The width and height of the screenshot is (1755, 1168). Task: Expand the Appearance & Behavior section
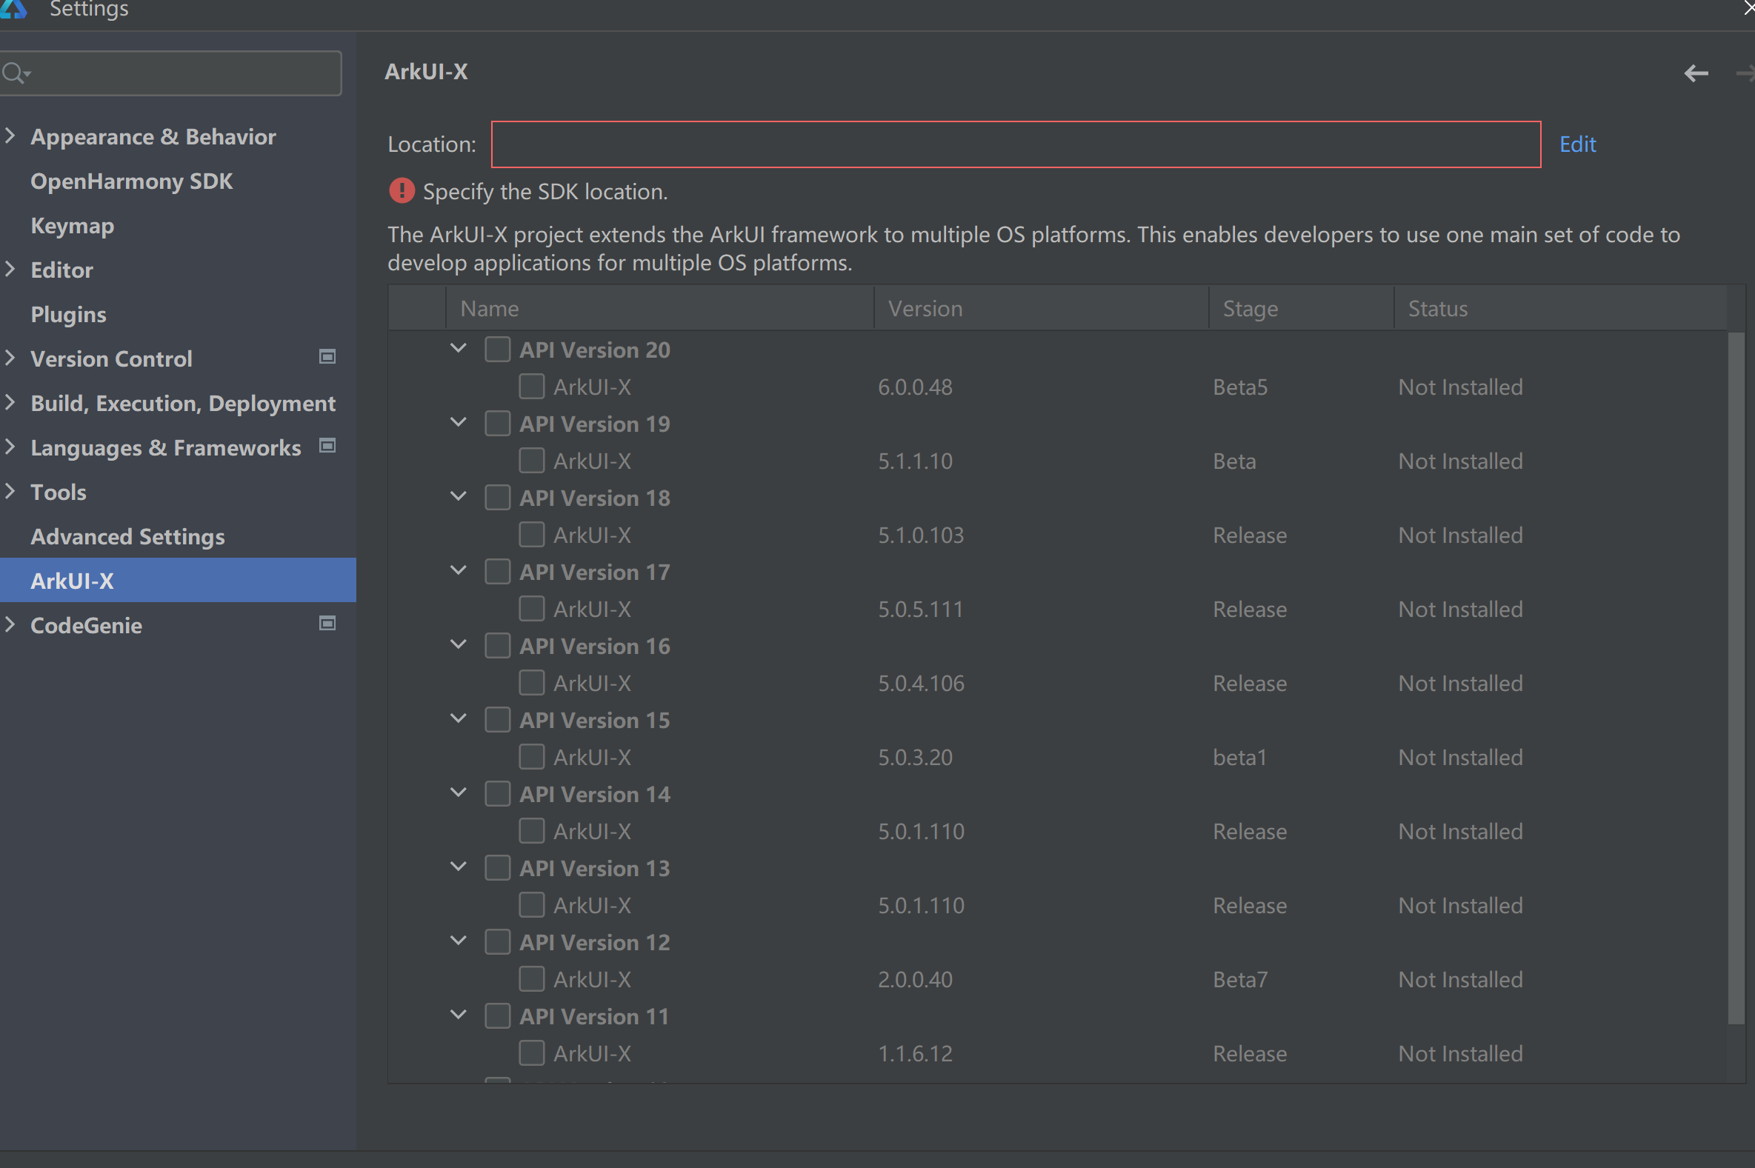pos(10,136)
